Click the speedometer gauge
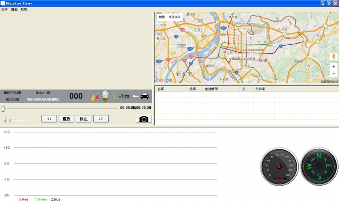This screenshot has width=339, height=204. pyautogui.click(x=279, y=166)
